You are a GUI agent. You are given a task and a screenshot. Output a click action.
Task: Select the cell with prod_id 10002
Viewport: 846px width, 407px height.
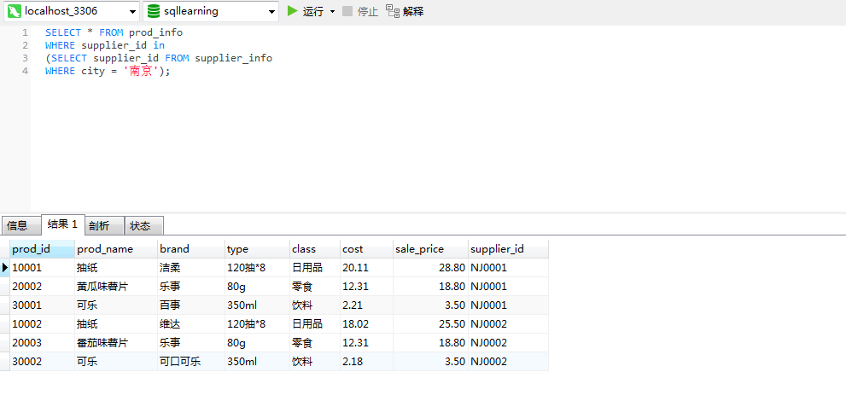pyautogui.click(x=42, y=324)
